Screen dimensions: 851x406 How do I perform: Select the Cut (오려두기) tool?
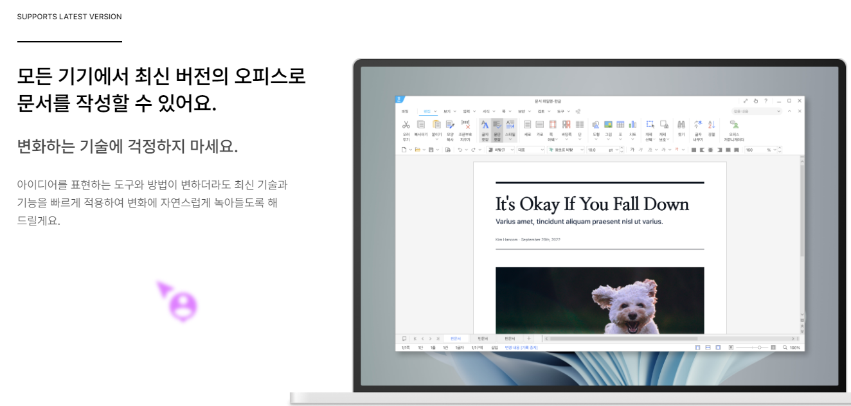click(x=406, y=127)
